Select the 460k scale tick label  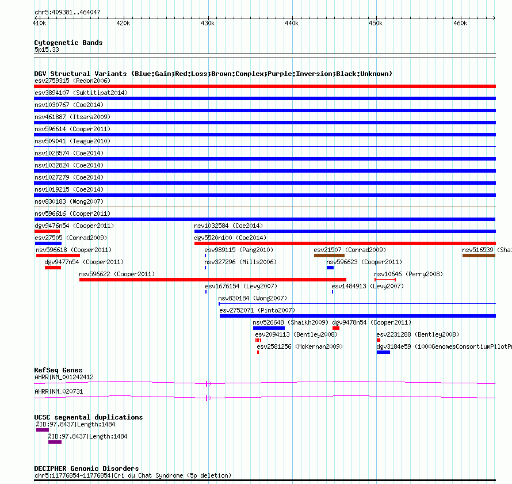[460, 23]
